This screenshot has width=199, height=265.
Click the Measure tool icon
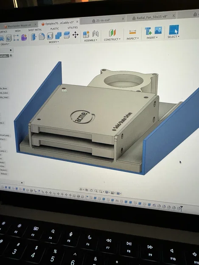pyautogui.click(x=132, y=32)
